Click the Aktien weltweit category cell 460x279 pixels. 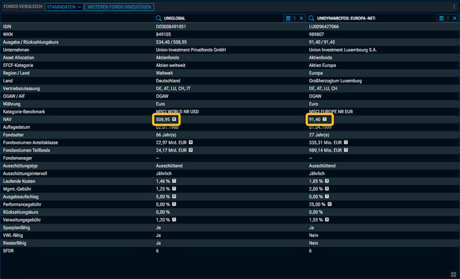pos(170,65)
